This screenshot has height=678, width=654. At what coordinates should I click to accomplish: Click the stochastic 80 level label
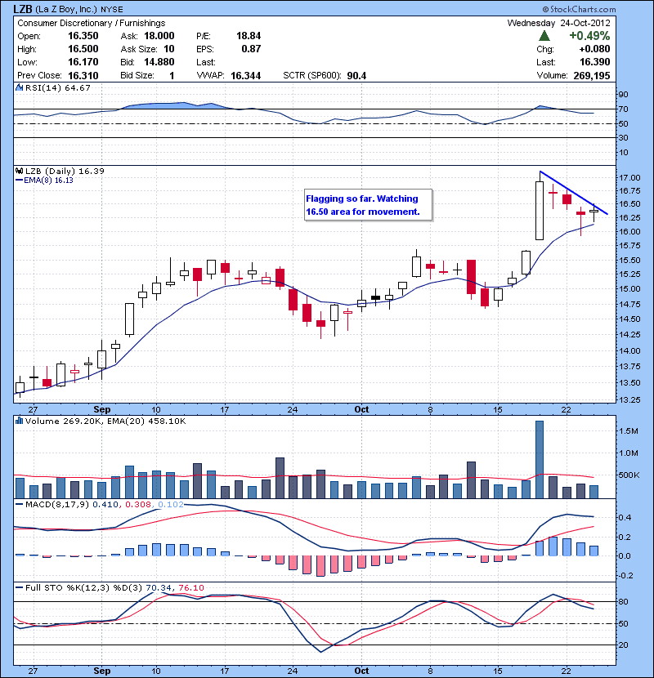(x=623, y=601)
